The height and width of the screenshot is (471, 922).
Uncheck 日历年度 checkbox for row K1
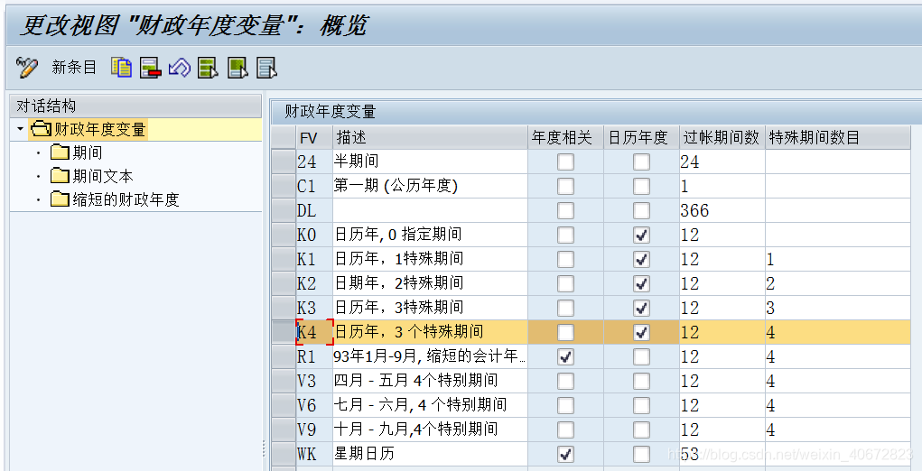(x=641, y=259)
